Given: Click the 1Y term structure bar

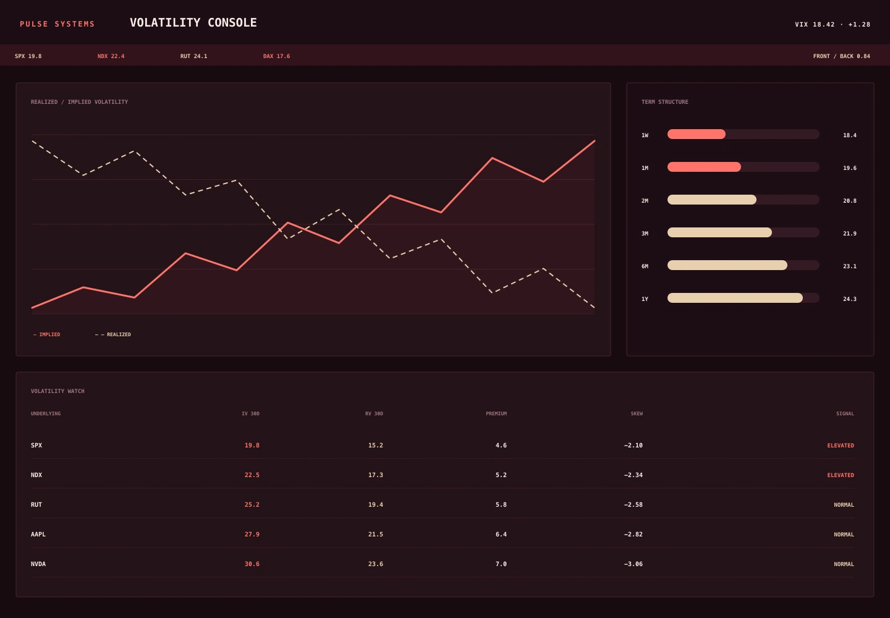Looking at the screenshot, I should (x=744, y=298).
